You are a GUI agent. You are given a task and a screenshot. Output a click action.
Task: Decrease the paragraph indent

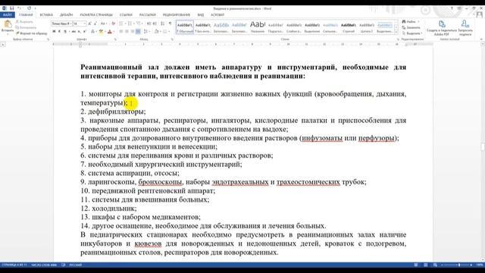pos(149,24)
